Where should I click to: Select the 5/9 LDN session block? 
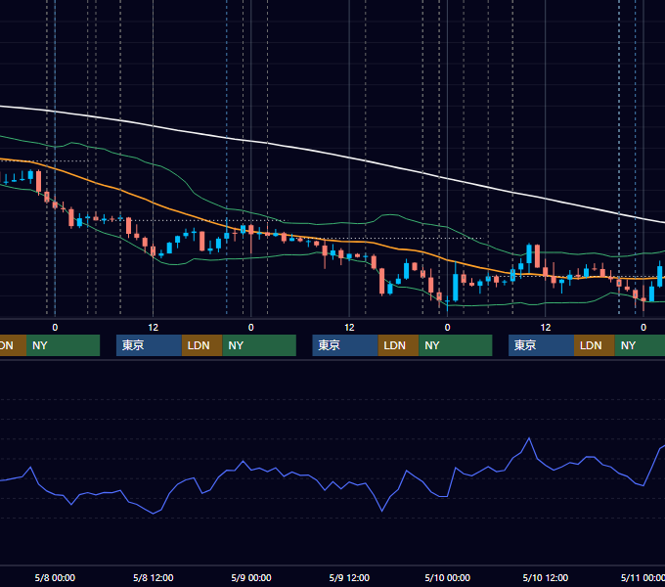[x=398, y=345]
